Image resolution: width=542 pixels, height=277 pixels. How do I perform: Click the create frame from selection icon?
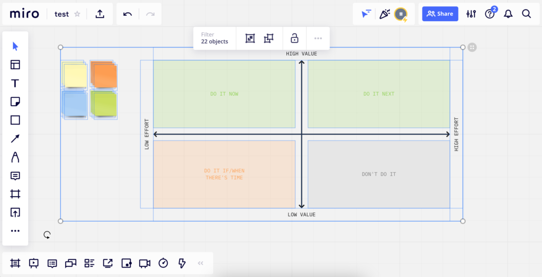tap(268, 39)
